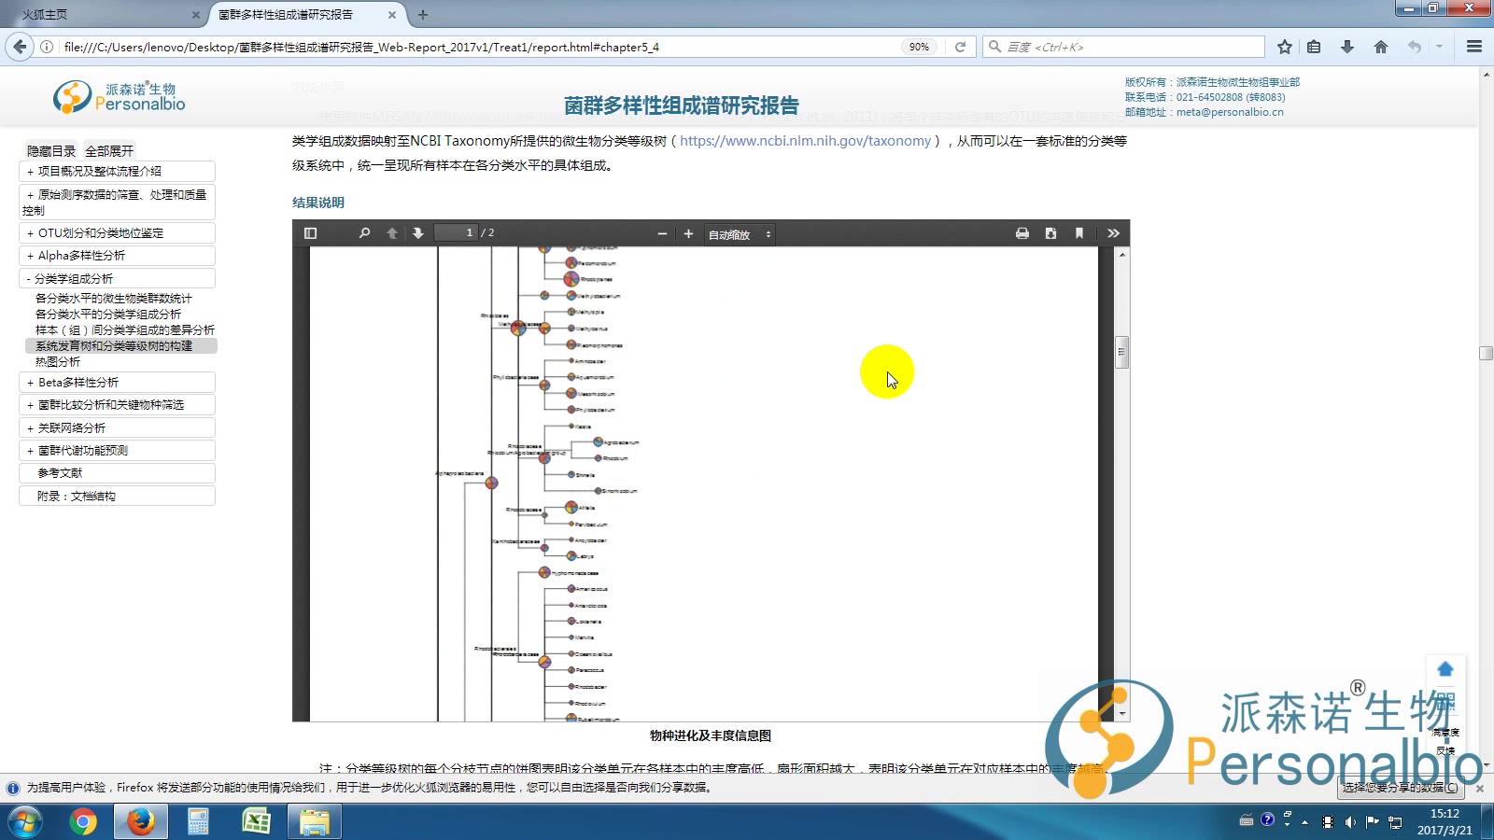Close the Firefox data sharing notification
1494x840 pixels.
pyautogui.click(x=1480, y=789)
